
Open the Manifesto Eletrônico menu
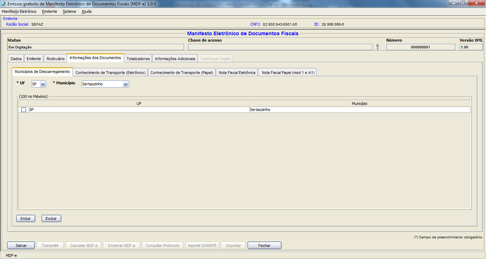[19, 11]
